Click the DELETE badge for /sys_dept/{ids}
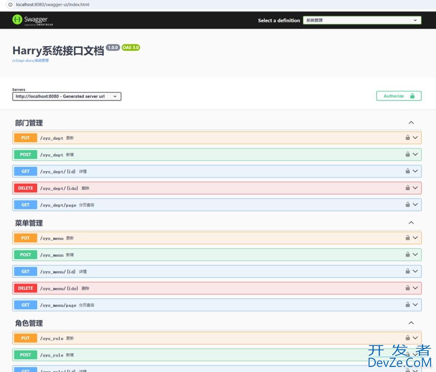The image size is (436, 372). point(25,188)
